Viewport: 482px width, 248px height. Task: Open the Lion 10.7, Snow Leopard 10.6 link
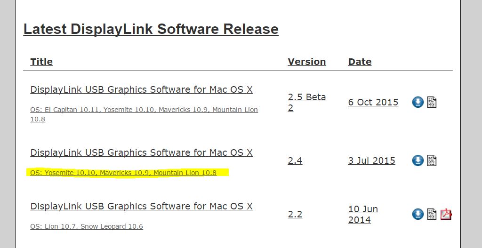coord(87,226)
